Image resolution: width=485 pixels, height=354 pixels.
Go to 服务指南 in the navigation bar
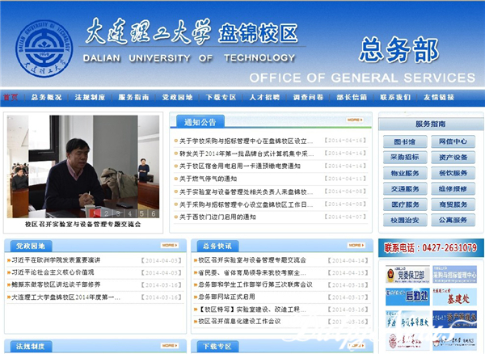(x=133, y=97)
